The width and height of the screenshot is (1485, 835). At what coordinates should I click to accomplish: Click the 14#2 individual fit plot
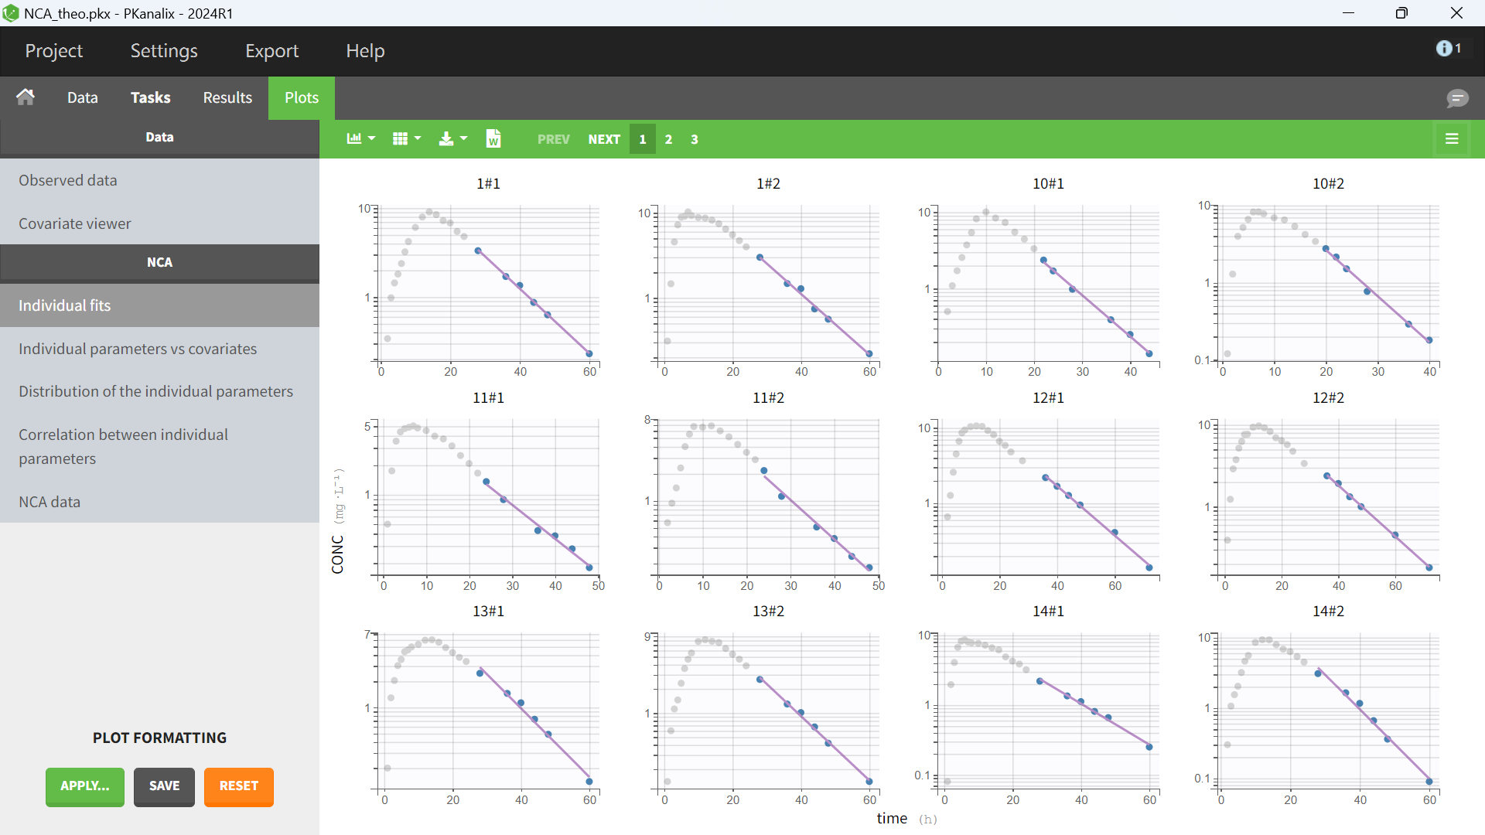point(1328,711)
